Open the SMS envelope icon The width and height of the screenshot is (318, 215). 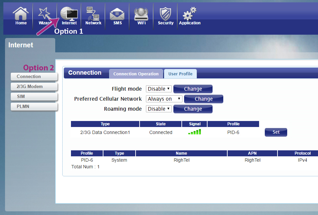click(117, 16)
